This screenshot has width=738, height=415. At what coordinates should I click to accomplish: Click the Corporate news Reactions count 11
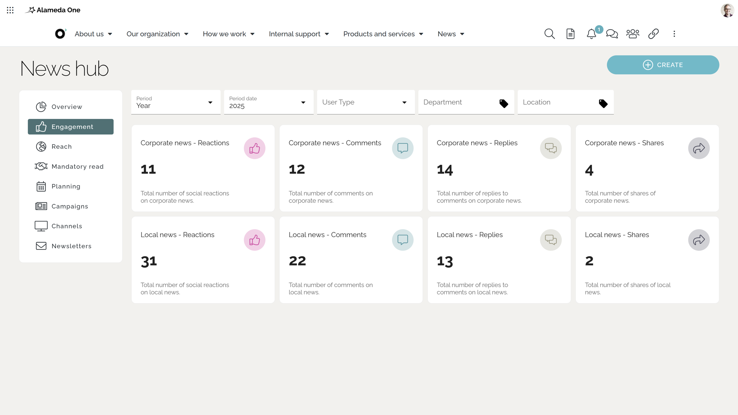click(x=148, y=169)
